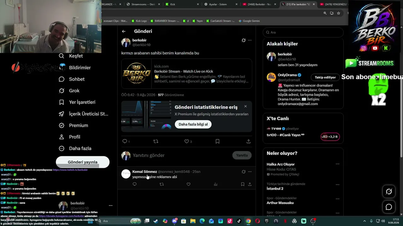Open BARANBEX Stream bookmark

click(x=165, y=21)
